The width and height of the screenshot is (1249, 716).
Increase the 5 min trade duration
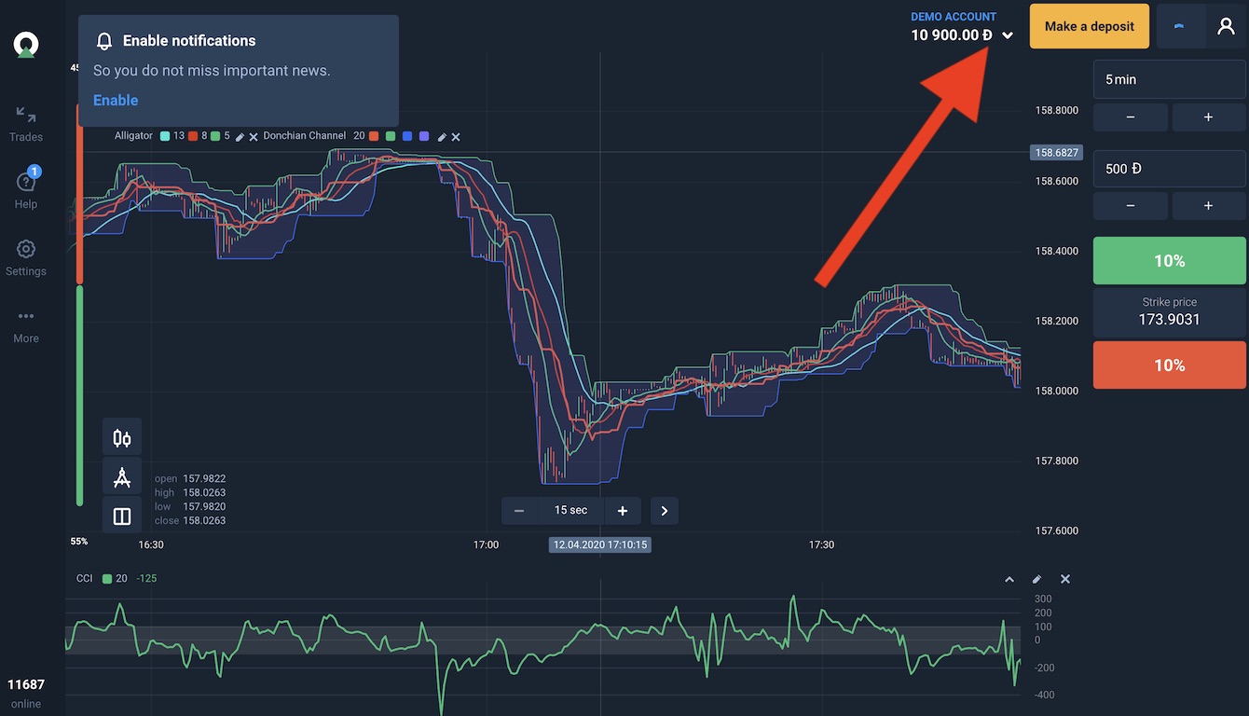pyautogui.click(x=1208, y=117)
